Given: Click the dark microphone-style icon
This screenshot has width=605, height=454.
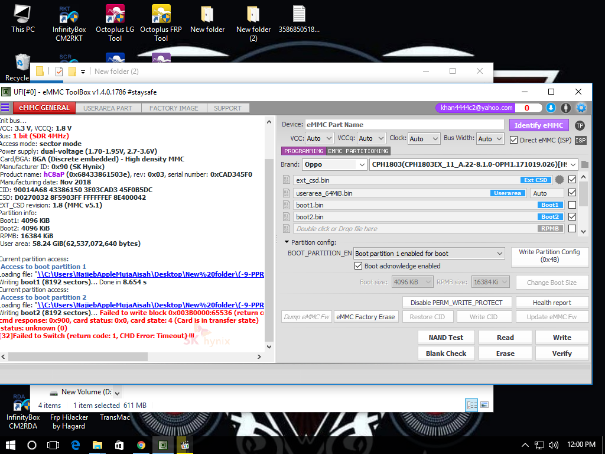Looking at the screenshot, I should point(565,108).
